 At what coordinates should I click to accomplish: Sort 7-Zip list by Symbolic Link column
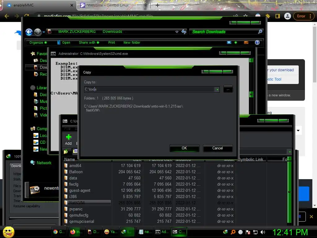pyautogui.click(x=251, y=160)
